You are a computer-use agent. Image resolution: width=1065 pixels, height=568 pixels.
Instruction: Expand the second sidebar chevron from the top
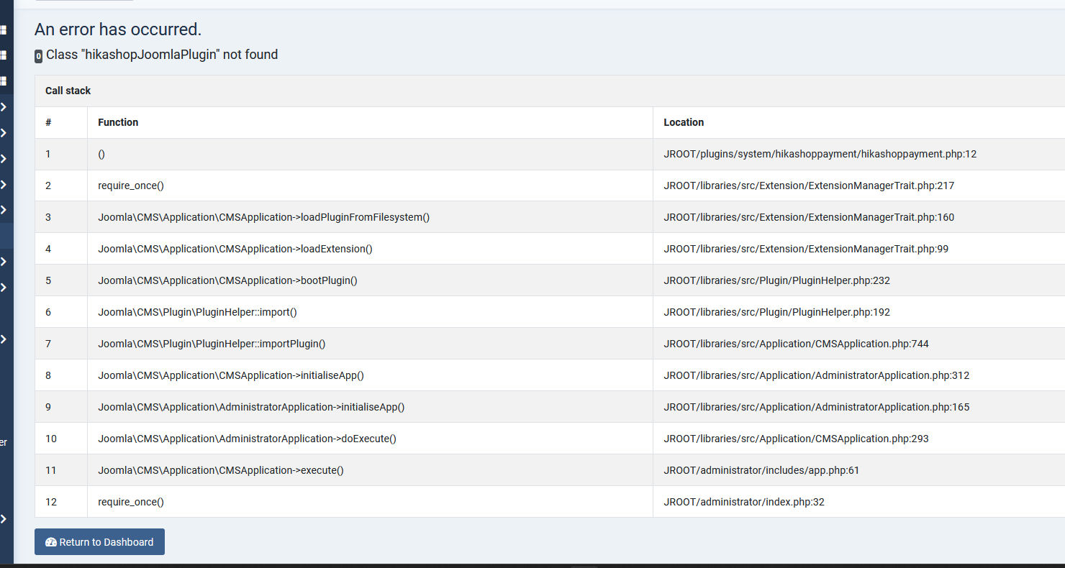click(x=4, y=133)
